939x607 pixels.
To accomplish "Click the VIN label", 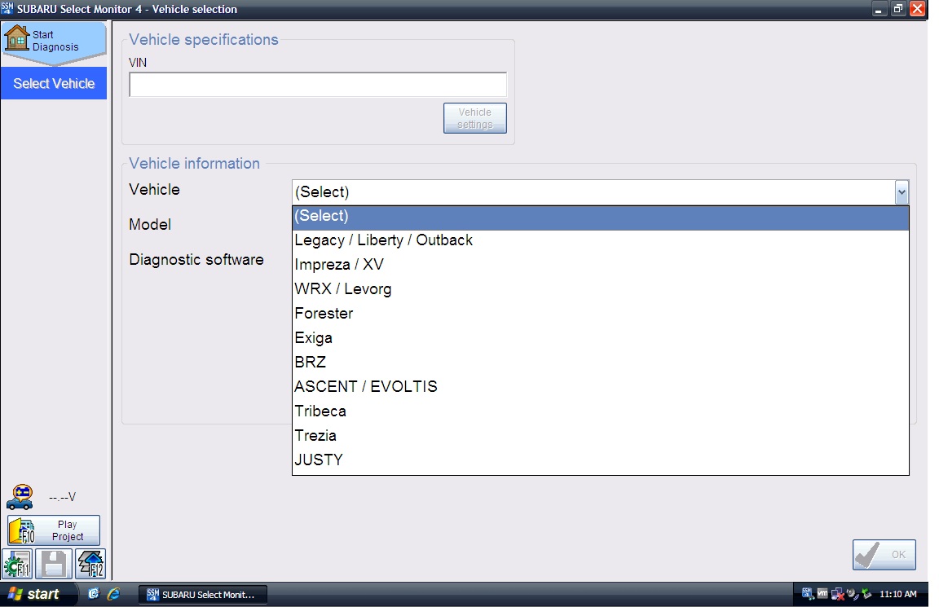I will pos(138,63).
